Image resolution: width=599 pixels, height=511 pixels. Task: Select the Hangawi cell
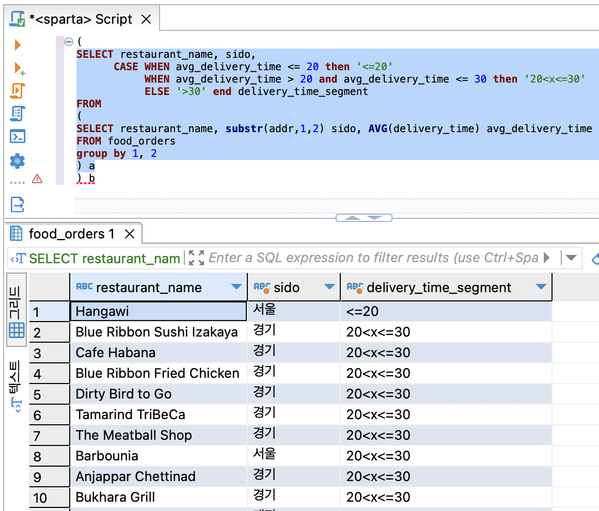159,311
